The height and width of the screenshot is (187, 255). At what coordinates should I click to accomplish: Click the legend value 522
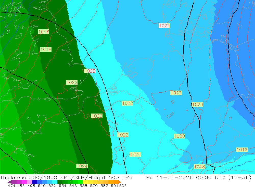click(52, 186)
